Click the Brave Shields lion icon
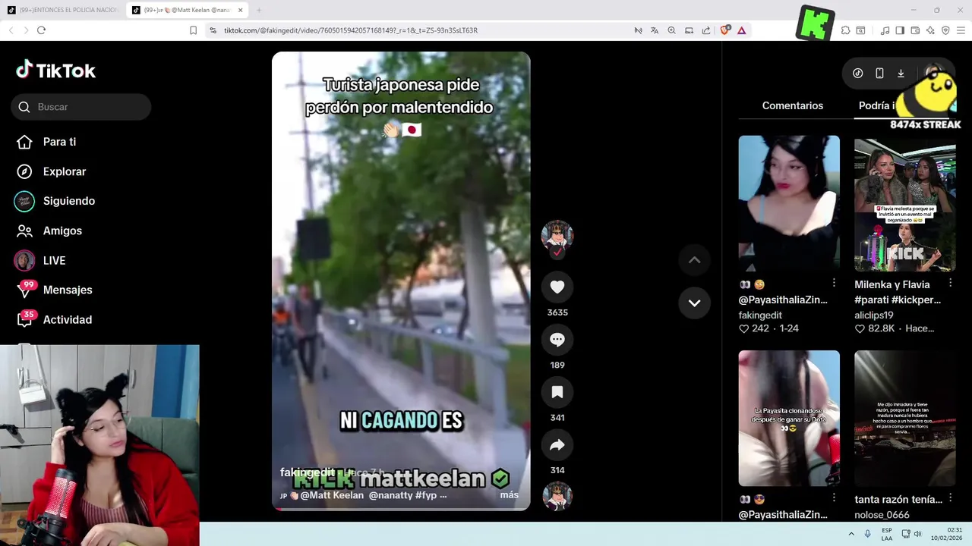Screen dimensions: 972x546 pyautogui.click(x=724, y=30)
